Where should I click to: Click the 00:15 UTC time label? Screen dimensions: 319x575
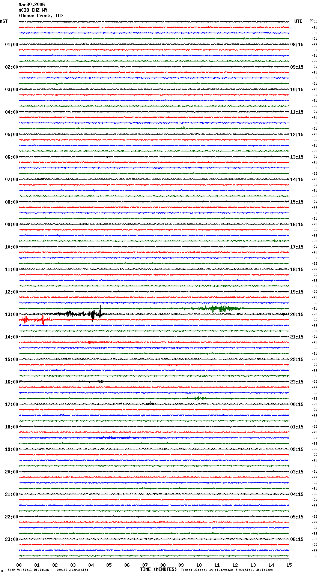(x=297, y=404)
